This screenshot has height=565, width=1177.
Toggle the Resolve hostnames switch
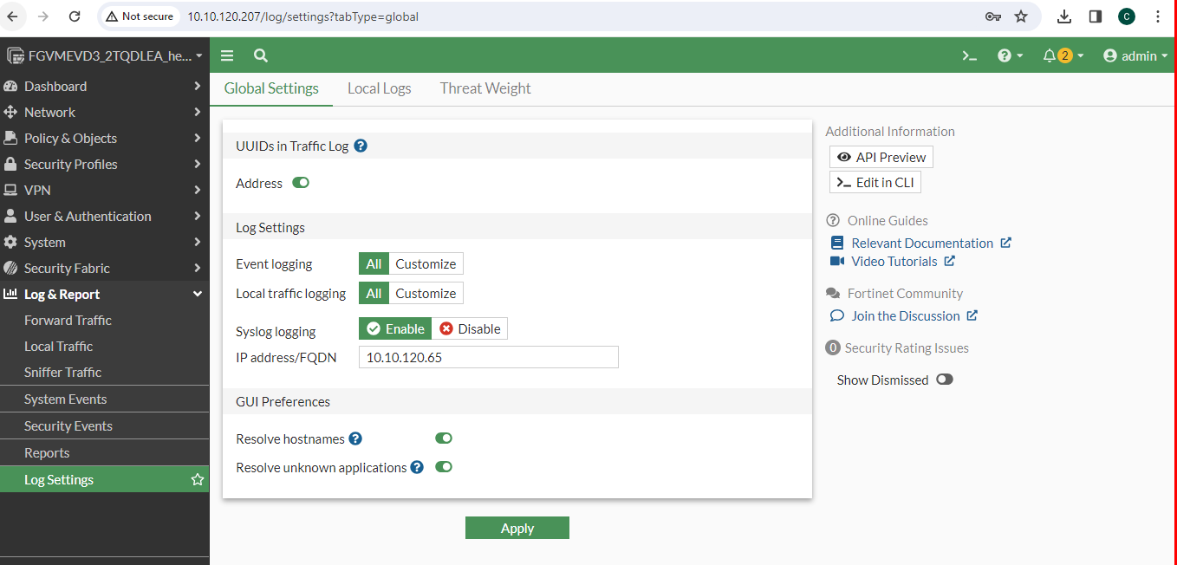coord(443,439)
